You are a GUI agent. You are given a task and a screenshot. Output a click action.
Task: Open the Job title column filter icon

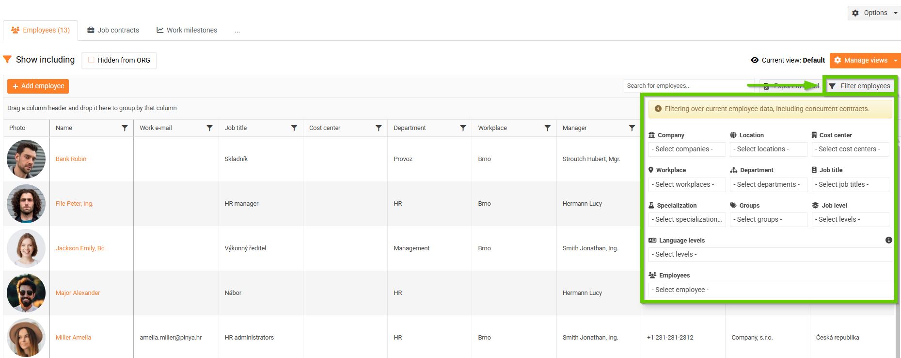pos(294,128)
